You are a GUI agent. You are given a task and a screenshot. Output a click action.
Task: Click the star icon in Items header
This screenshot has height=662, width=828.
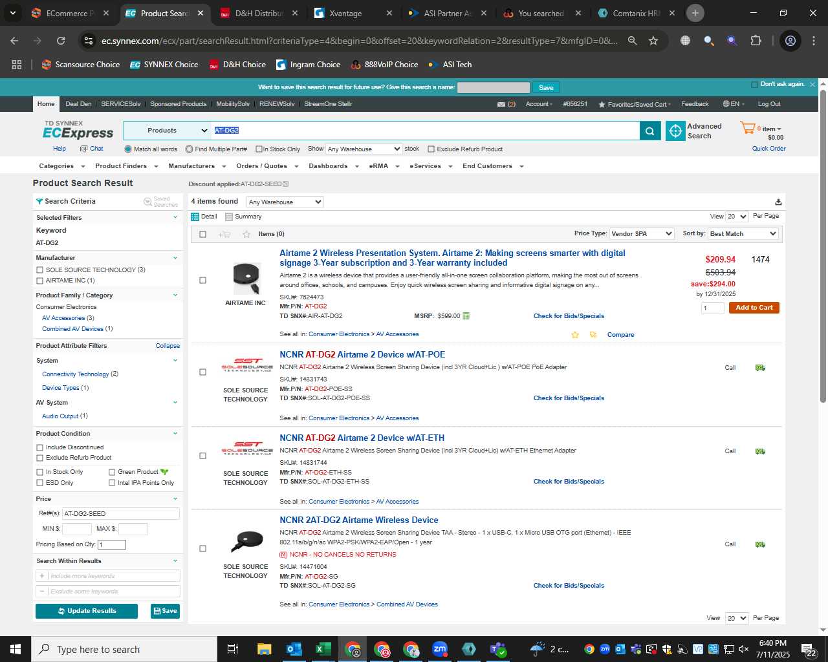(x=246, y=234)
